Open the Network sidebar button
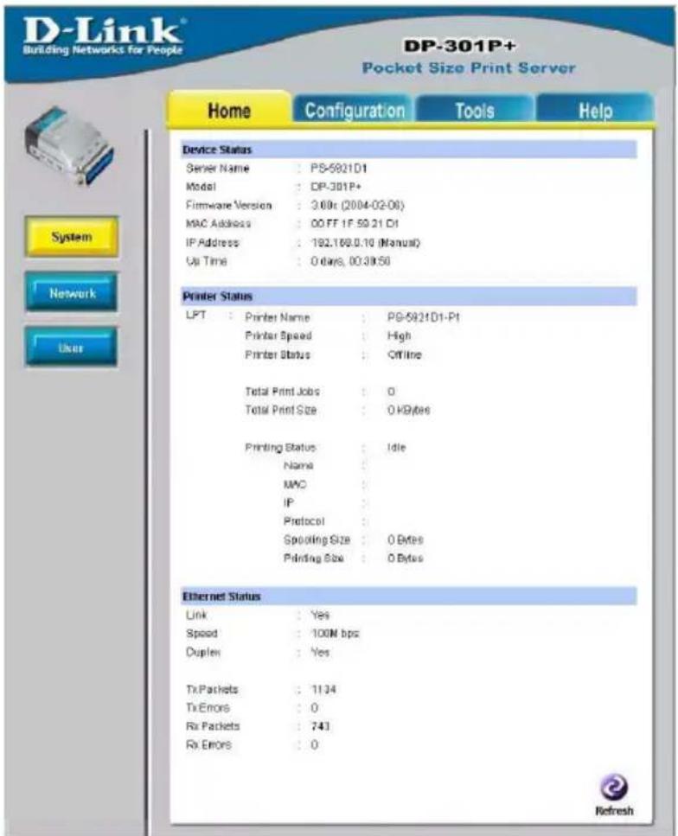 72,293
